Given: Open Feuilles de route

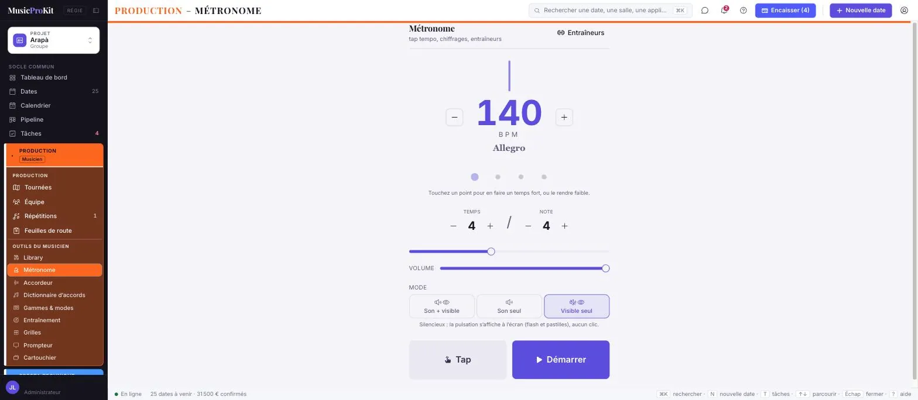Looking at the screenshot, I should (x=54, y=231).
